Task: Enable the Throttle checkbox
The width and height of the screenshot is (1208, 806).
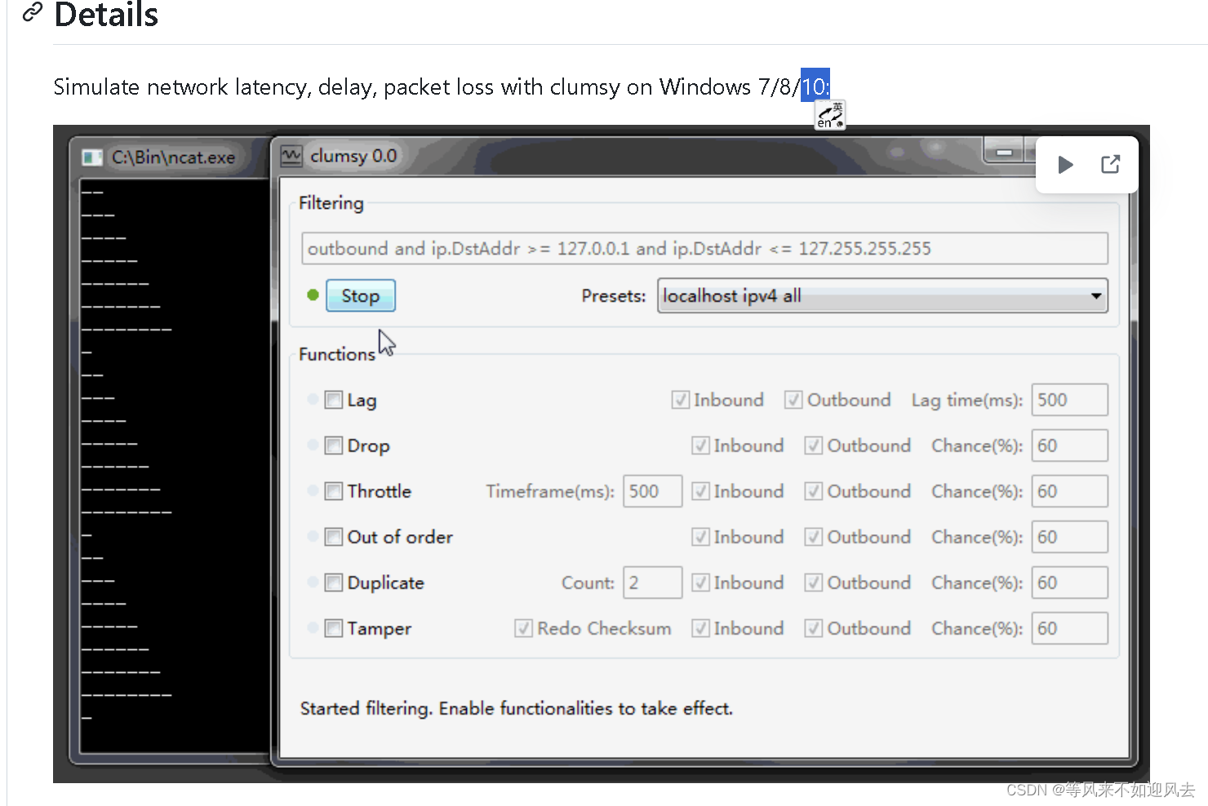Action: (333, 491)
